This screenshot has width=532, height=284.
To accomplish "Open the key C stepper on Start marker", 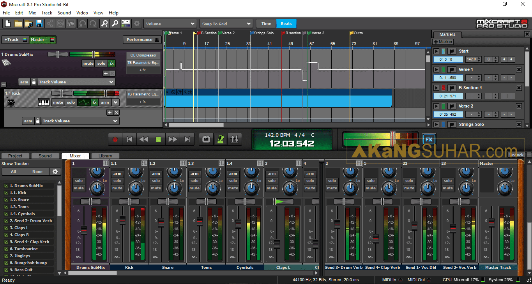I will pos(495,60).
